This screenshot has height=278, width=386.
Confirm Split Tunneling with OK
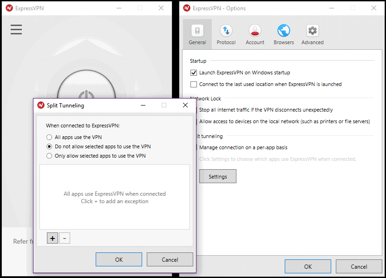pos(119,259)
